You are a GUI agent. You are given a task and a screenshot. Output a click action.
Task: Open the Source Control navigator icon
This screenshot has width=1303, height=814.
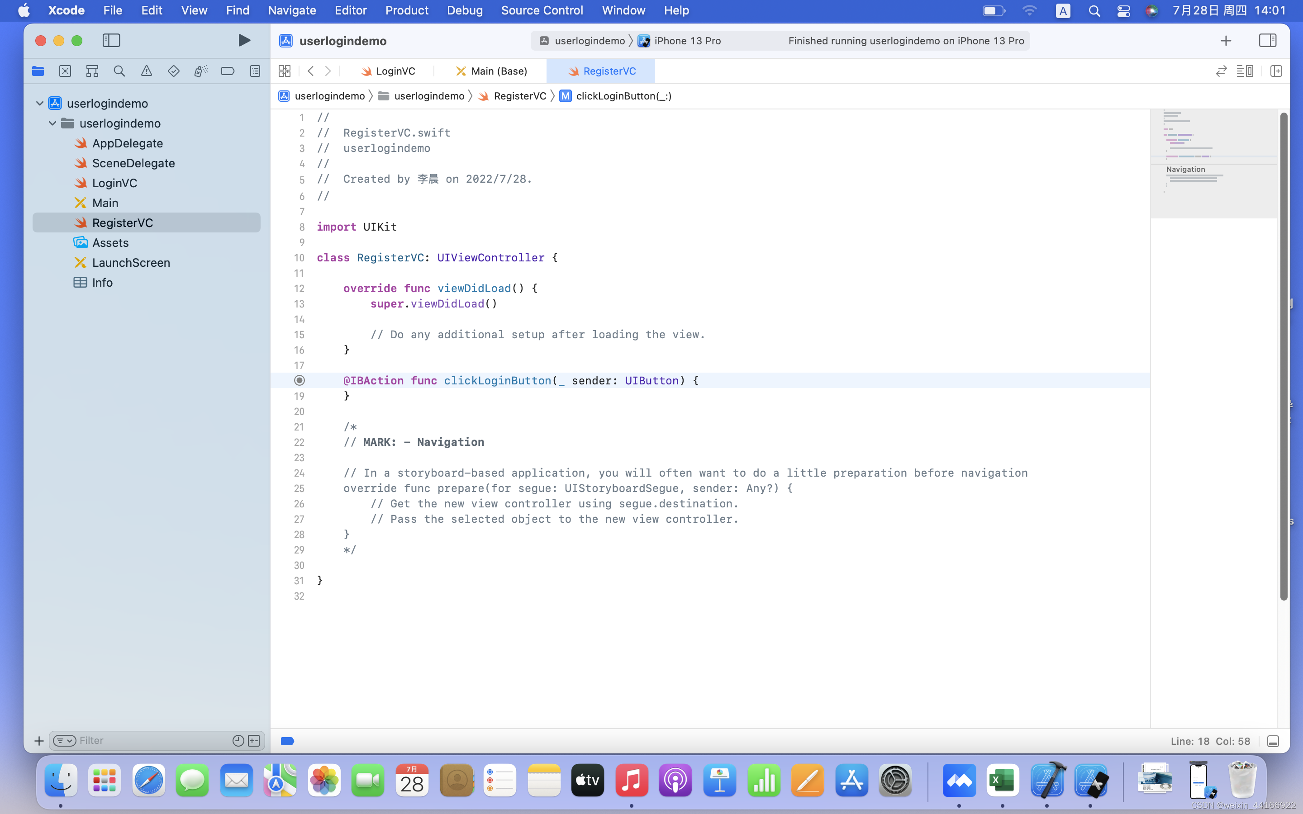pos(65,71)
